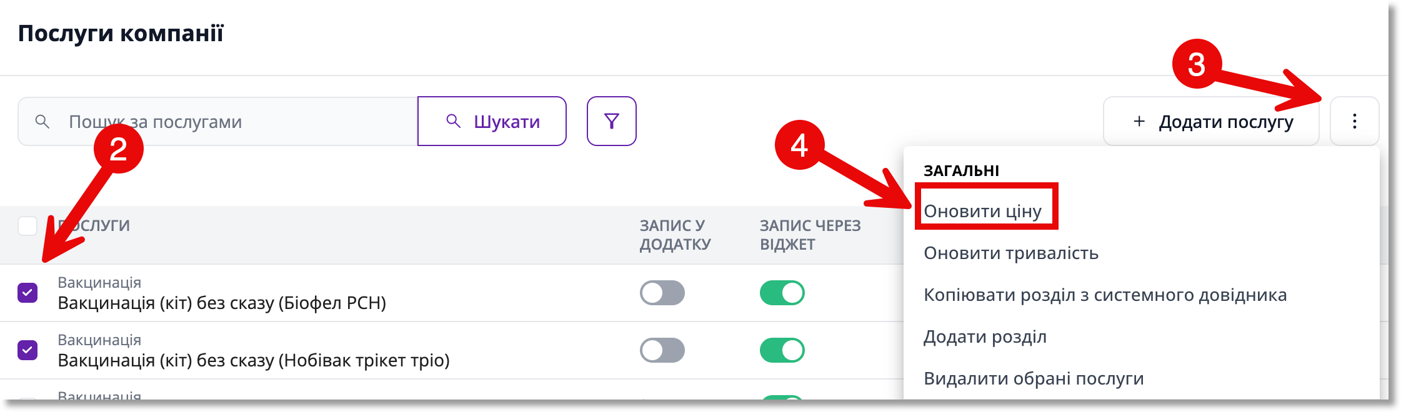Open the three-dot more actions menu
Image resolution: width=1401 pixels, height=412 pixels.
click(1354, 121)
